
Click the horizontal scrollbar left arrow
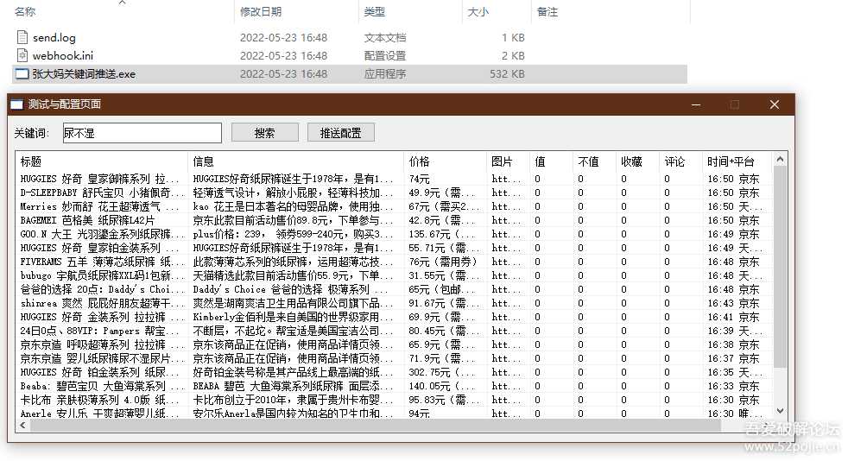[x=22, y=426]
